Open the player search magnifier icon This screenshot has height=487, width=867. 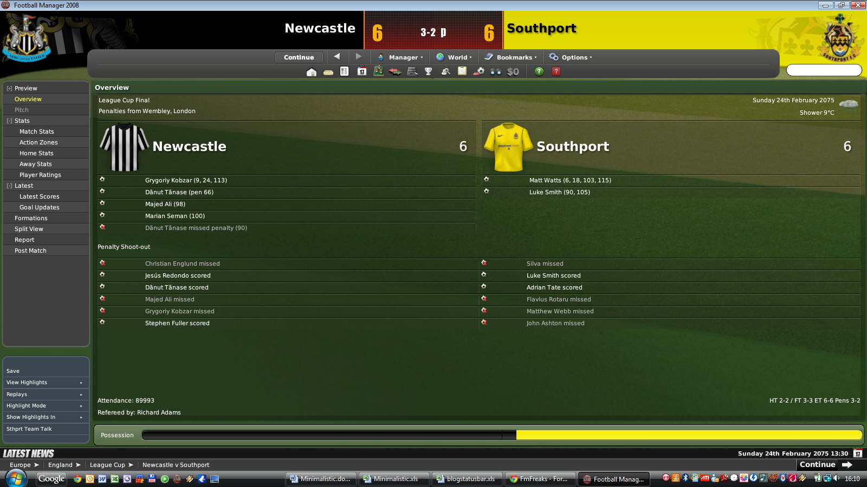[x=445, y=71]
